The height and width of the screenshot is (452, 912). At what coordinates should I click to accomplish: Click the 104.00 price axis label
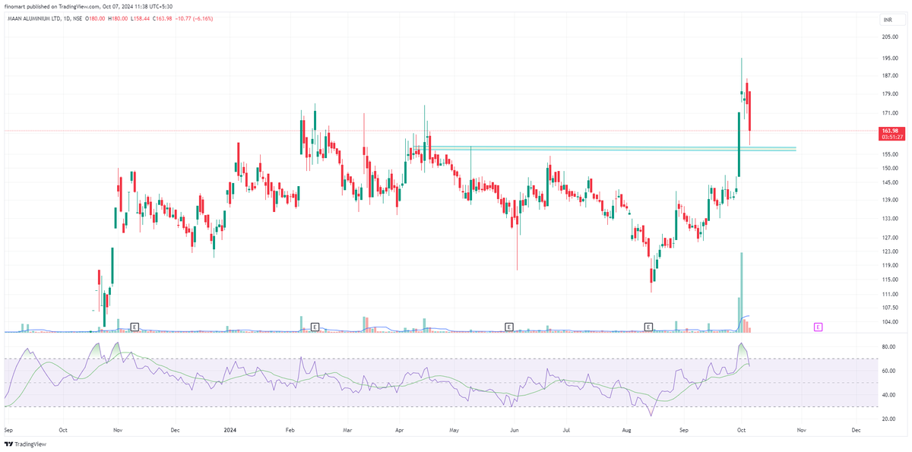(891, 322)
